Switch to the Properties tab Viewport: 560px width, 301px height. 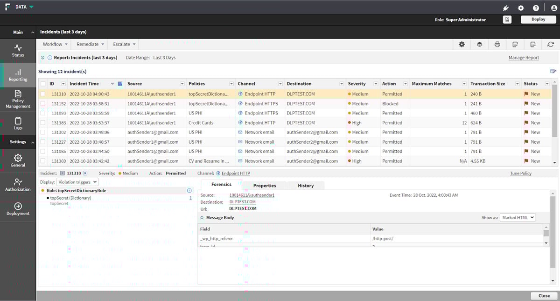click(265, 185)
